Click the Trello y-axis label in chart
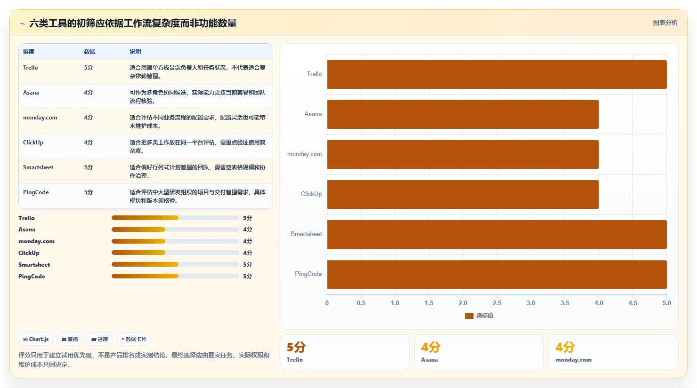Image resolution: width=697 pixels, height=388 pixels. click(314, 74)
